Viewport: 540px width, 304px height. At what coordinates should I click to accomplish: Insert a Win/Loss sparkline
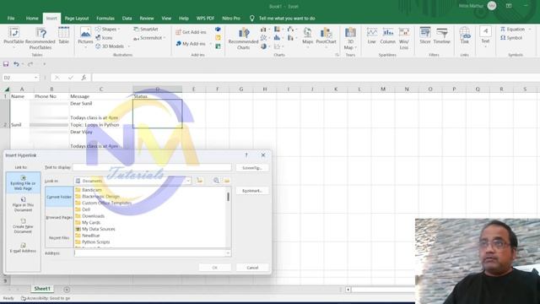click(x=403, y=39)
